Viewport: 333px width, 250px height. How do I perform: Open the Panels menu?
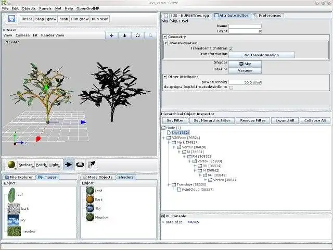(45, 8)
